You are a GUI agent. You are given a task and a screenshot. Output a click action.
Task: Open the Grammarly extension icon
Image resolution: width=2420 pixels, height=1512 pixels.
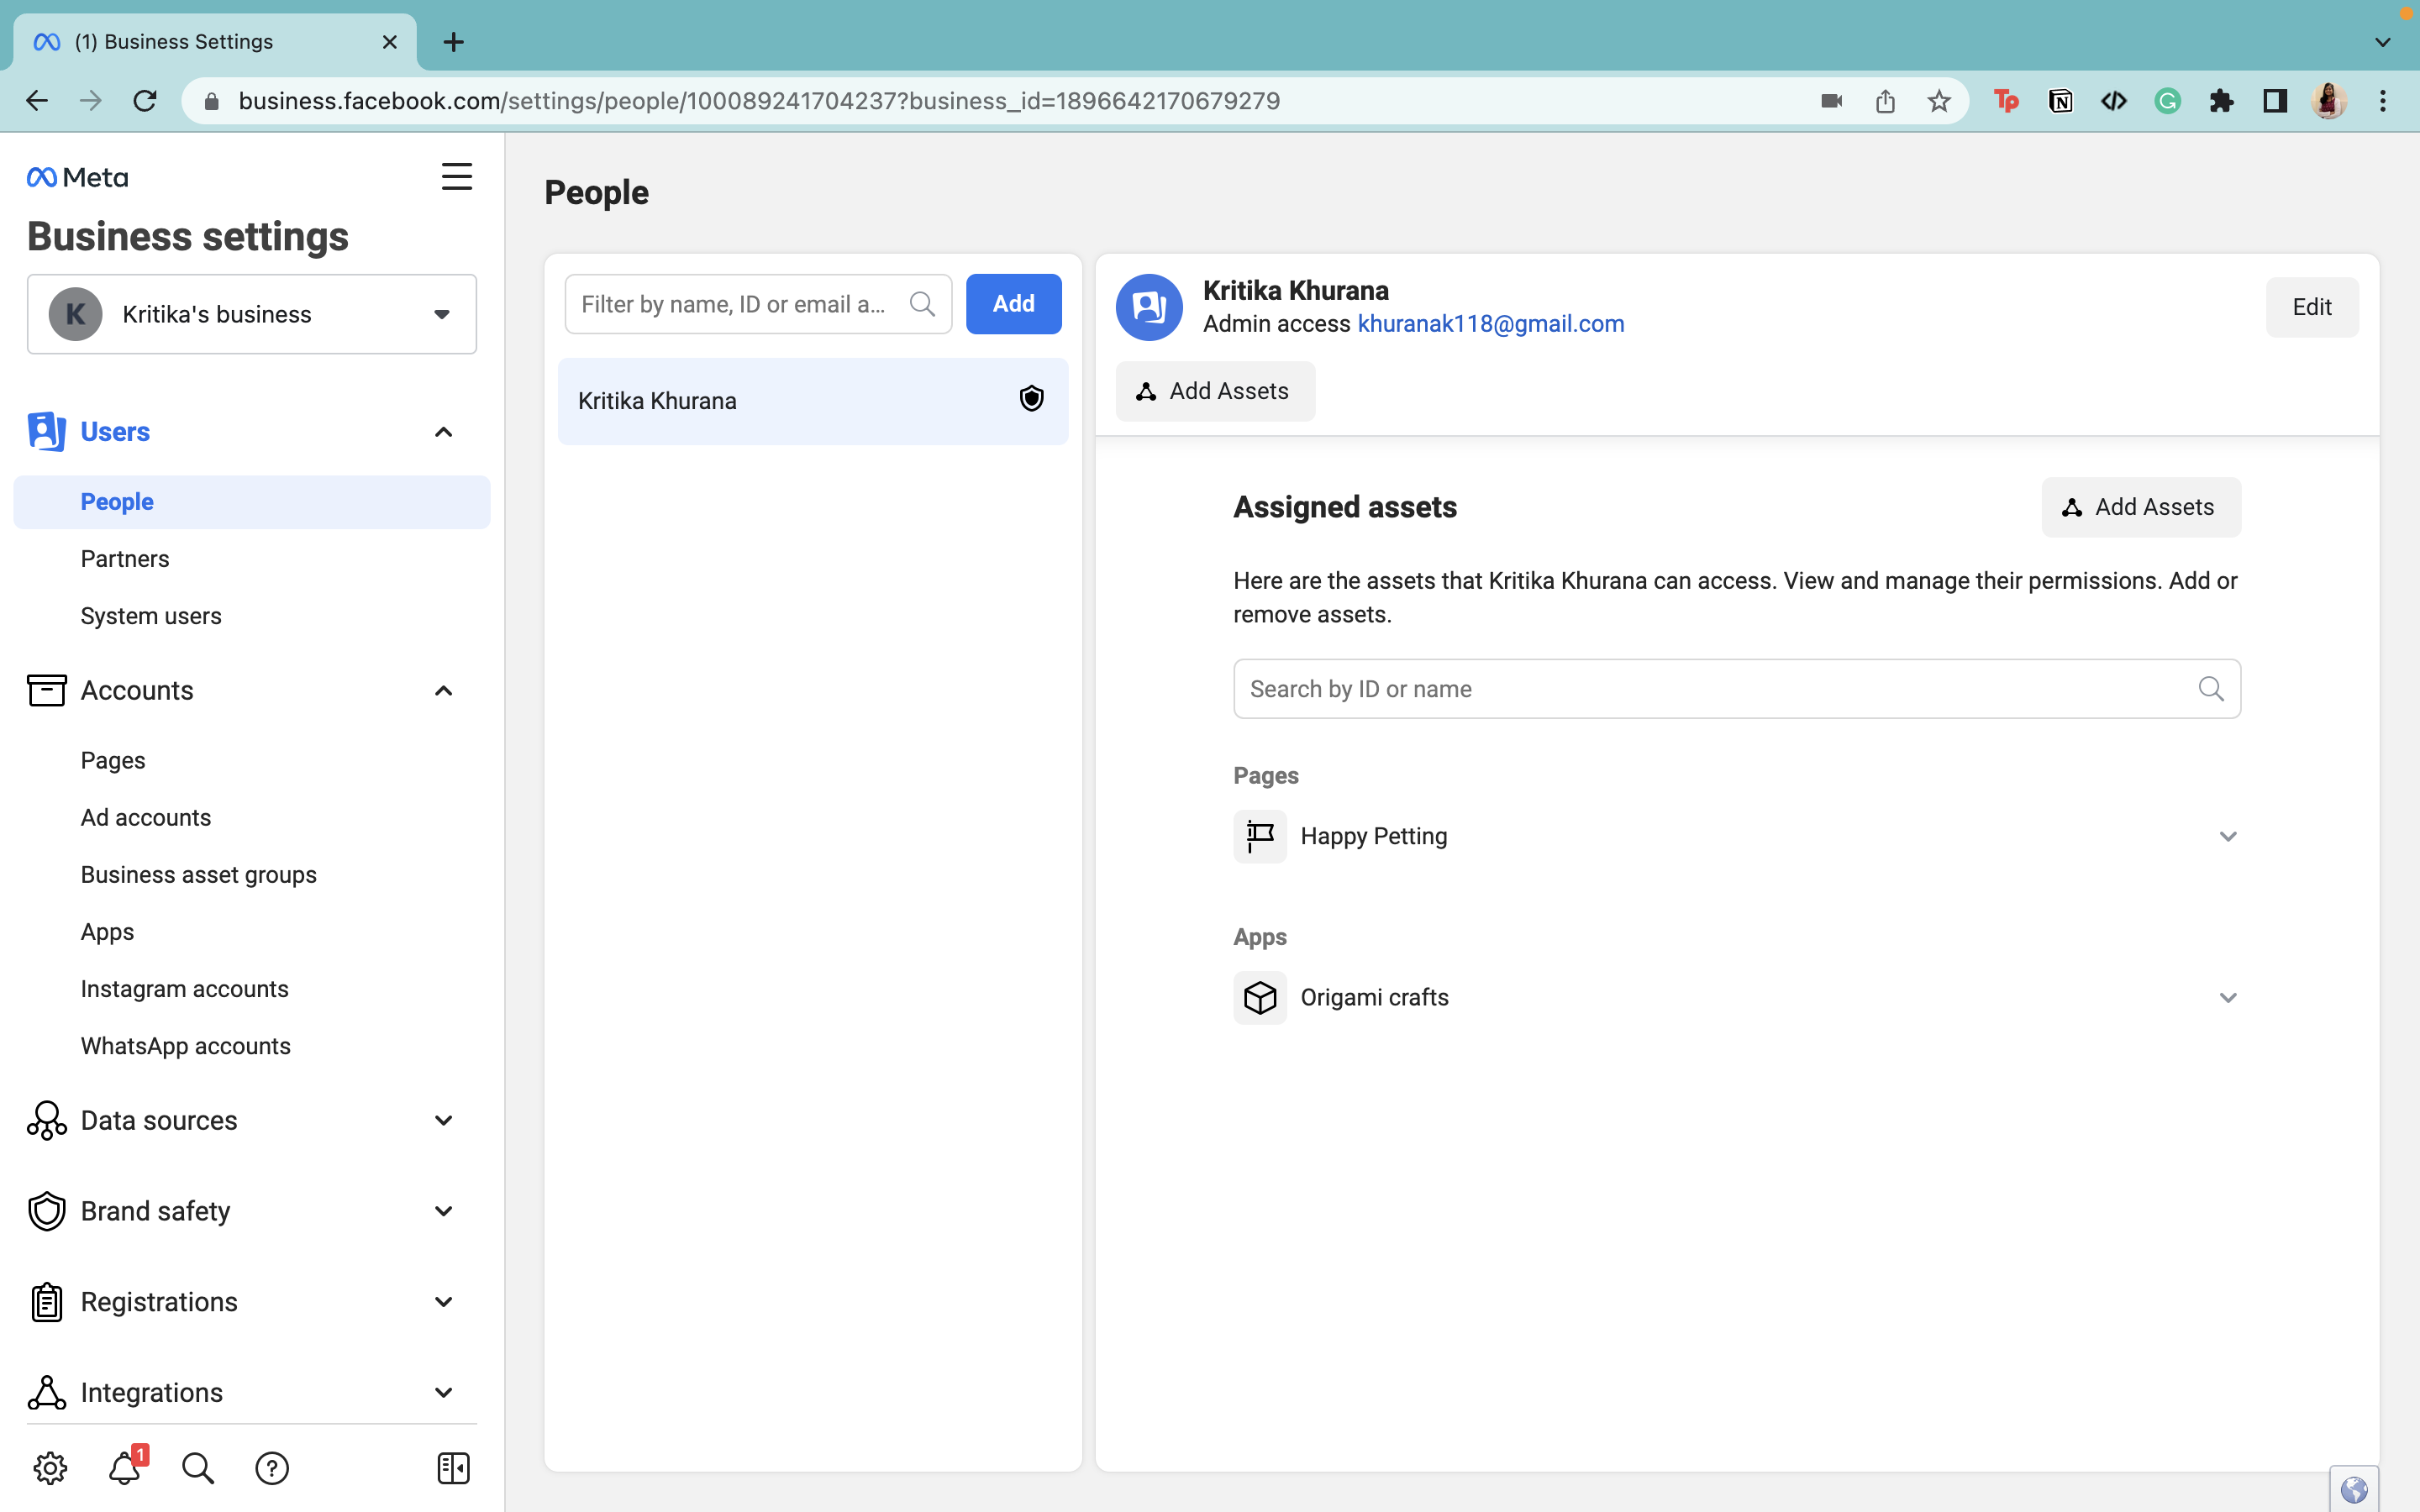2167,101
